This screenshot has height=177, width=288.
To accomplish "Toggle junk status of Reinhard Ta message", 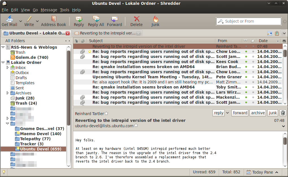I will point(253,46).
